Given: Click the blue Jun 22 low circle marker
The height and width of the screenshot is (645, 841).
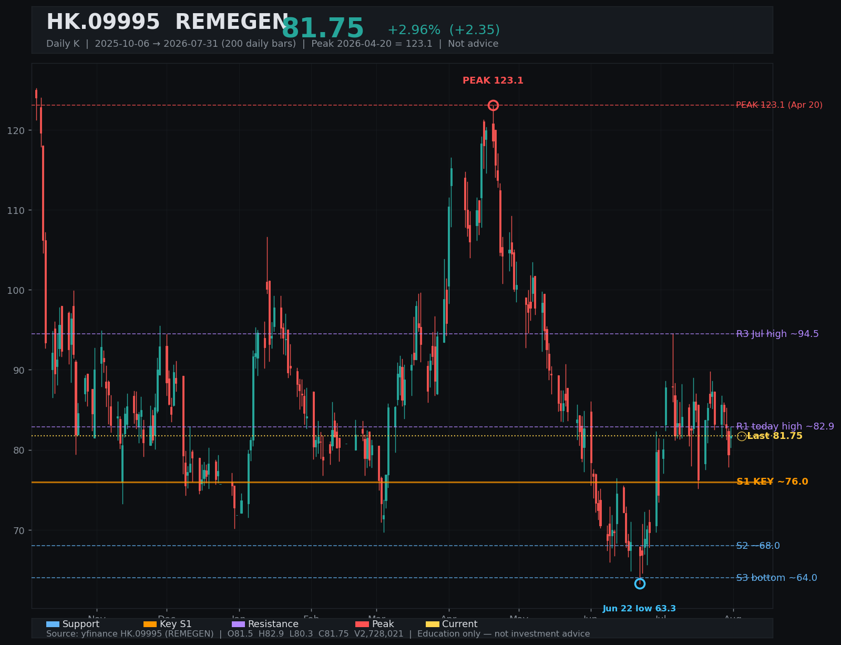Looking at the screenshot, I should (x=640, y=583).
